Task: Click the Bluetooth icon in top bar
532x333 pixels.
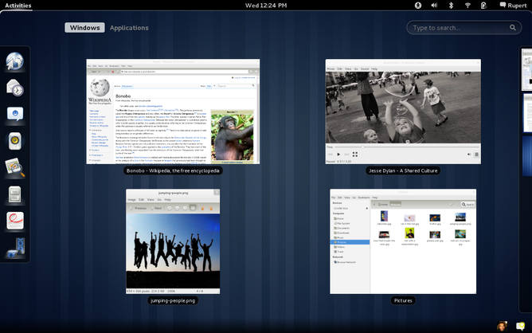Action: coord(451,5)
